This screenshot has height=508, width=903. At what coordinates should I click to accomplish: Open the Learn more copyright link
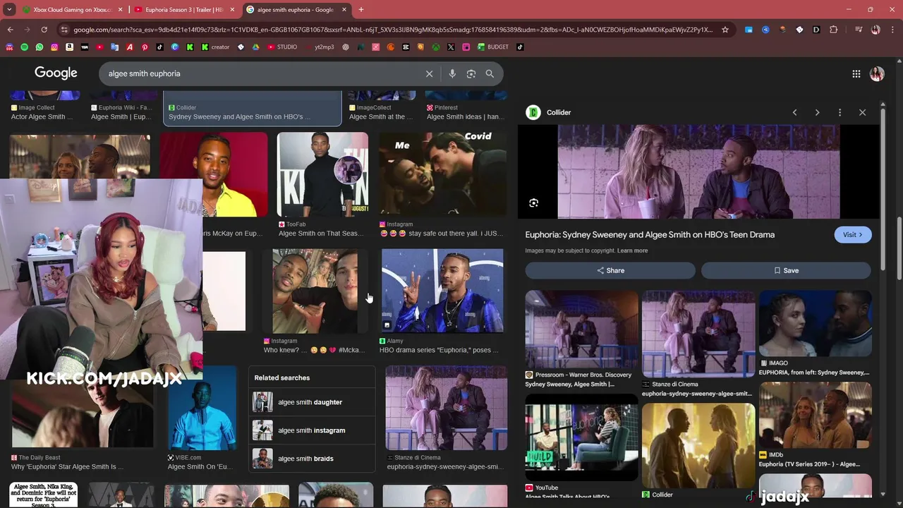632,250
